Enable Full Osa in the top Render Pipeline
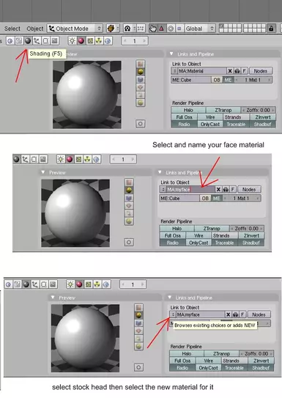Image resolution: width=282 pixels, height=398 pixels. point(184,117)
